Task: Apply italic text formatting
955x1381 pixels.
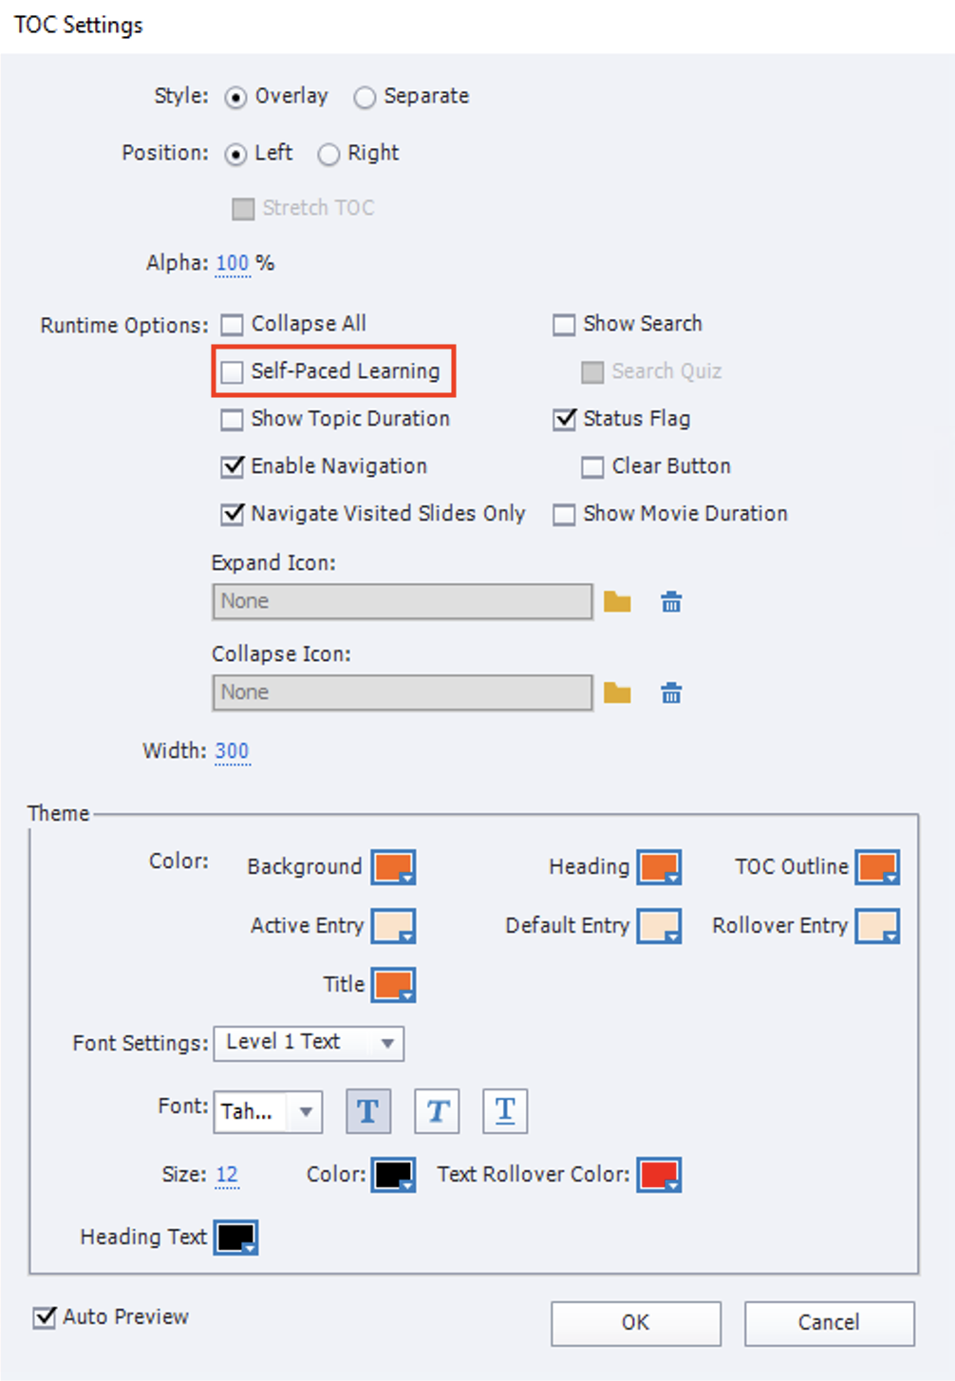Action: [x=436, y=1109]
